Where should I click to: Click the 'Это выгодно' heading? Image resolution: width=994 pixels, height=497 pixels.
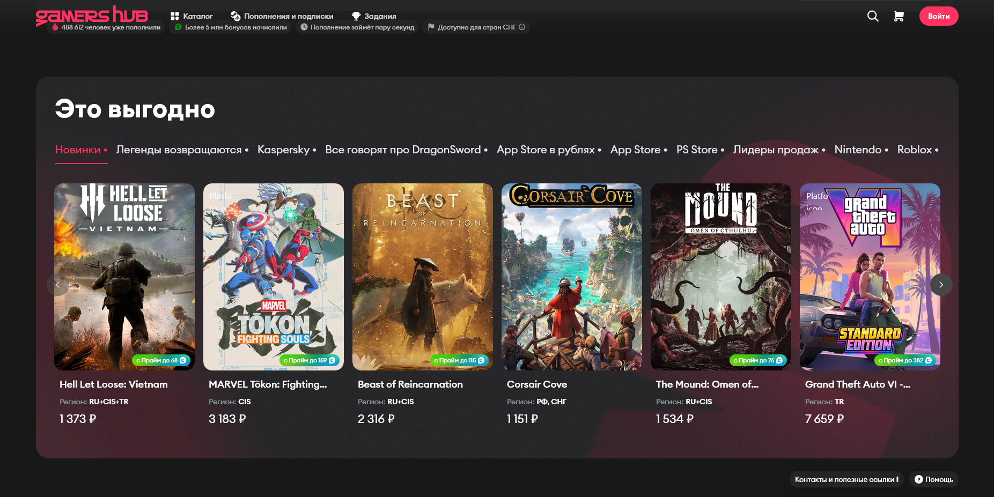135,109
